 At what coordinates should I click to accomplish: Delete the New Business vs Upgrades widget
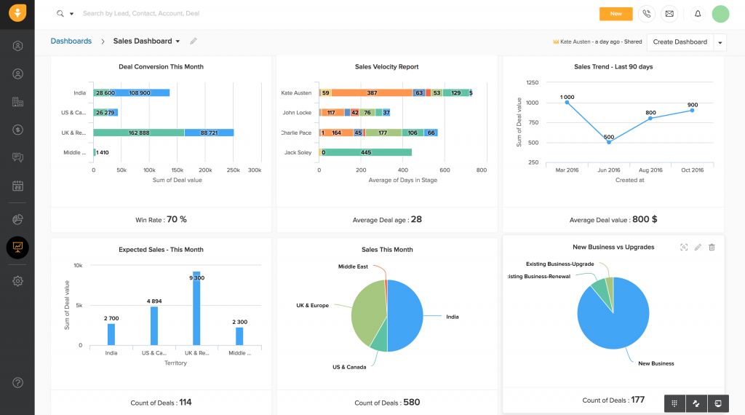pyautogui.click(x=712, y=248)
